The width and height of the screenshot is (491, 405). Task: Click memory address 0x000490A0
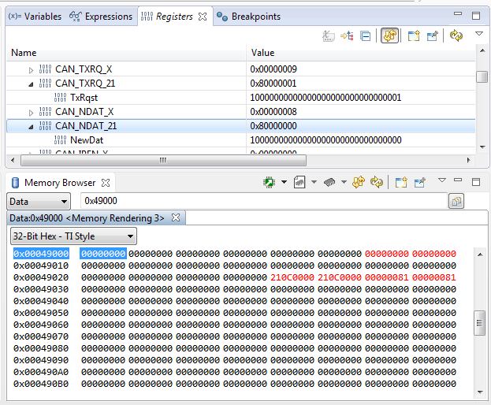click(41, 372)
